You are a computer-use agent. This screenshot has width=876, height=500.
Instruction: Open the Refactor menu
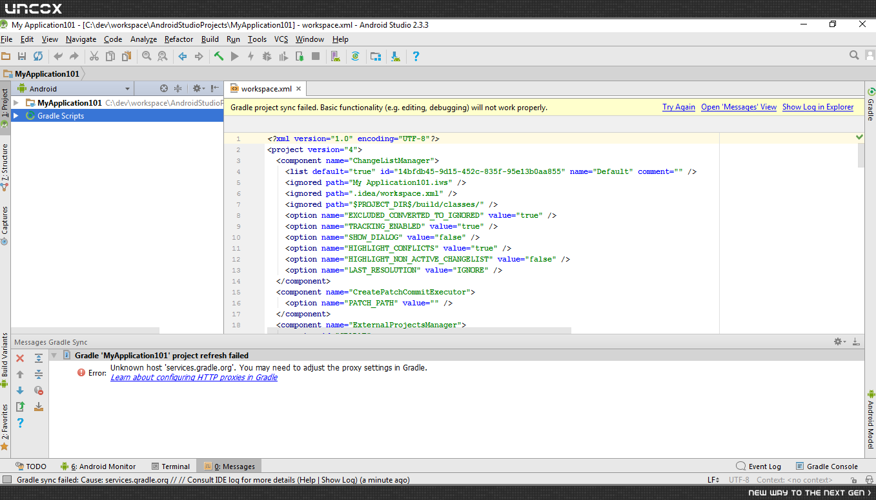pos(179,39)
